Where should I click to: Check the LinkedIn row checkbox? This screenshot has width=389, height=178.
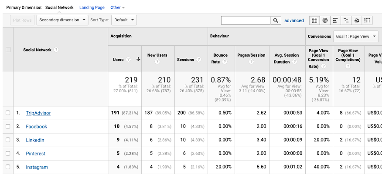coord(8,140)
